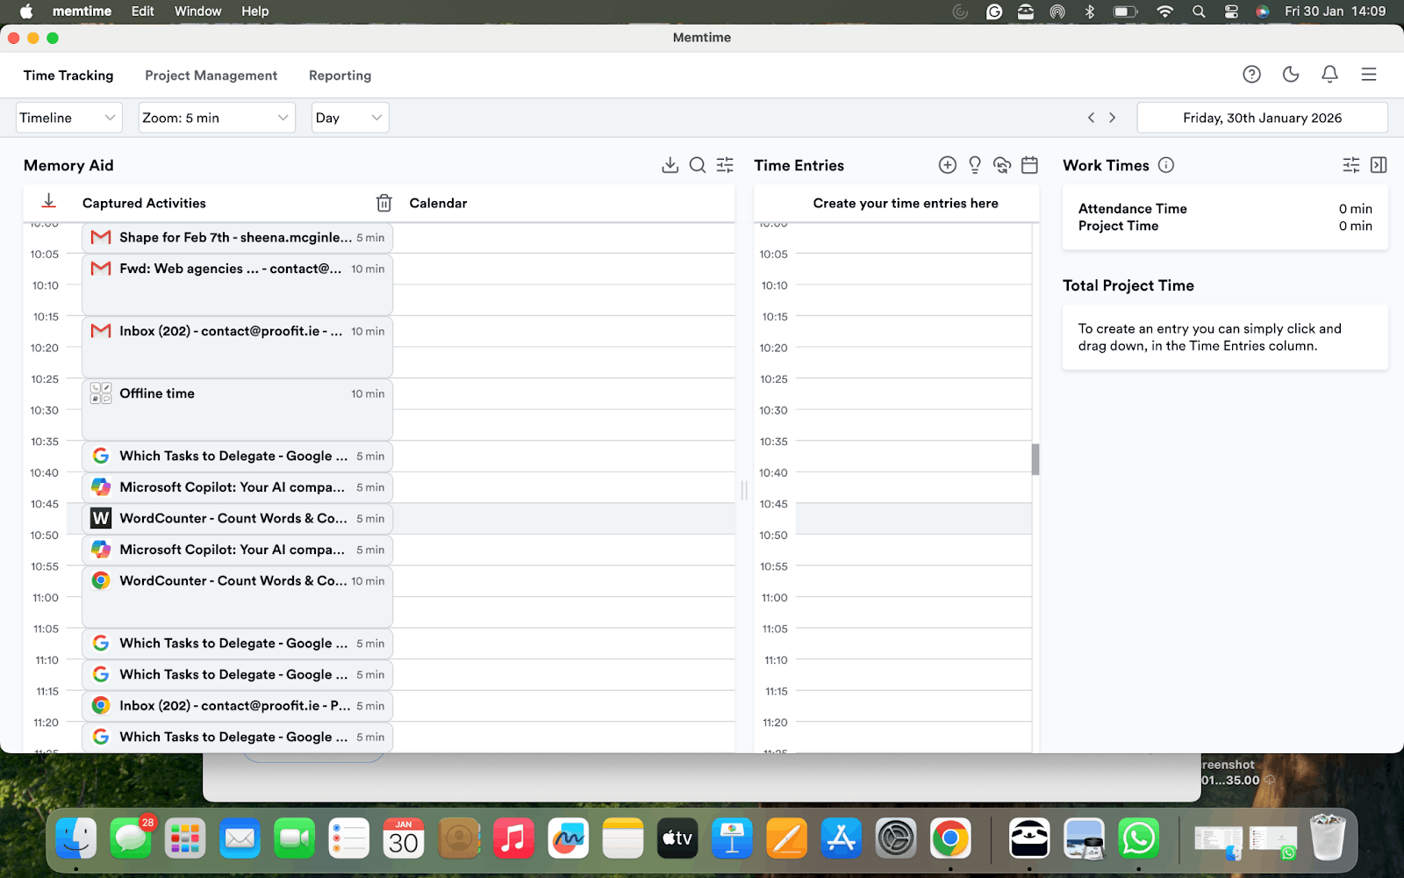Add a new time entry with the plus icon
Viewport: 1404px width, 878px height.
pyautogui.click(x=947, y=164)
